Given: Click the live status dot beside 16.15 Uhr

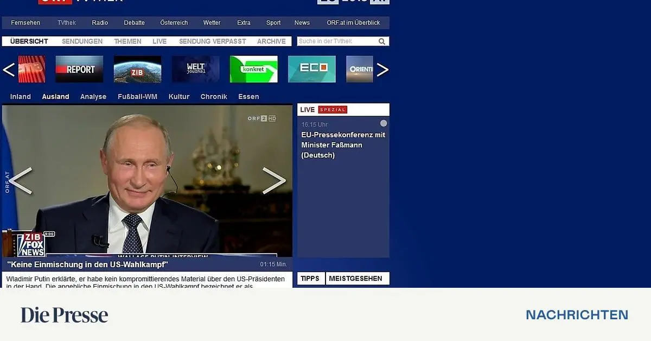Looking at the screenshot, I should (x=383, y=124).
